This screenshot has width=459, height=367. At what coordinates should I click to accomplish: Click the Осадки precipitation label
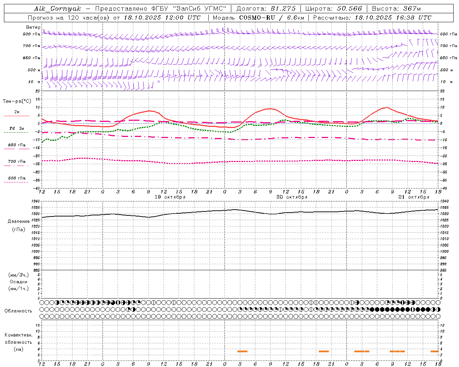(18, 282)
